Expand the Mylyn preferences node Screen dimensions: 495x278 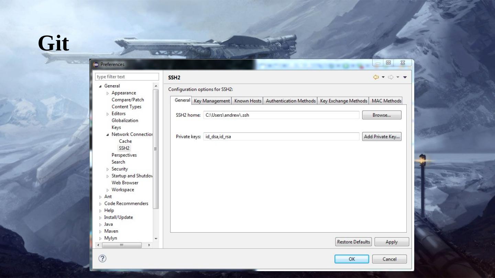(100, 238)
